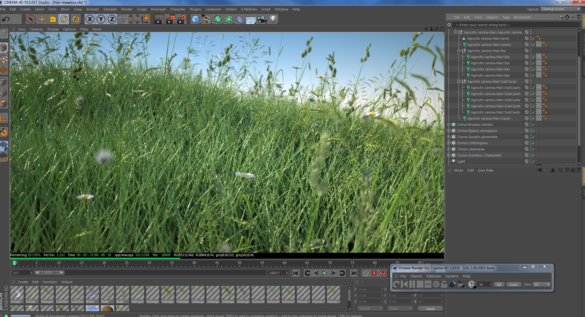Image resolution: width=585 pixels, height=317 pixels.
Task: Add a Camera object
Action: [262, 19]
